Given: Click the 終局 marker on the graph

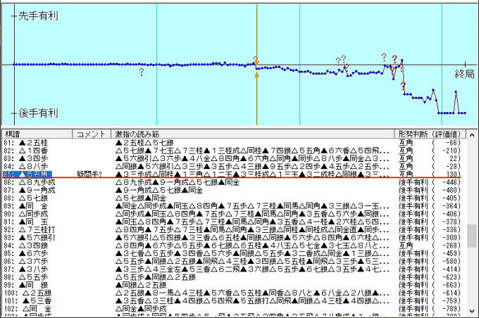Looking at the screenshot, I should click(464, 73).
